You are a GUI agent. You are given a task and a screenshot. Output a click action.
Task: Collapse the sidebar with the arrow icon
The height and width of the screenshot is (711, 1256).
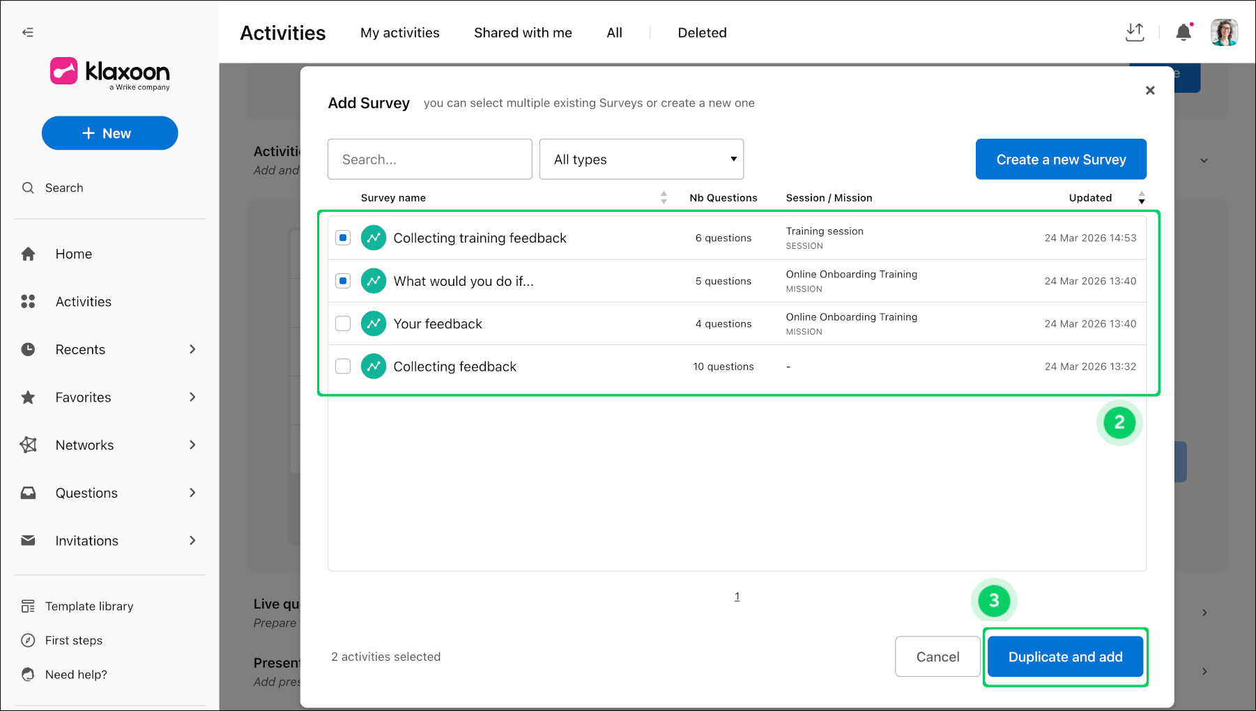tap(28, 32)
